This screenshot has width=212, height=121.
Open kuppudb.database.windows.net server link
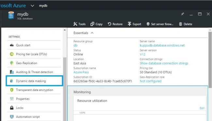162,45
